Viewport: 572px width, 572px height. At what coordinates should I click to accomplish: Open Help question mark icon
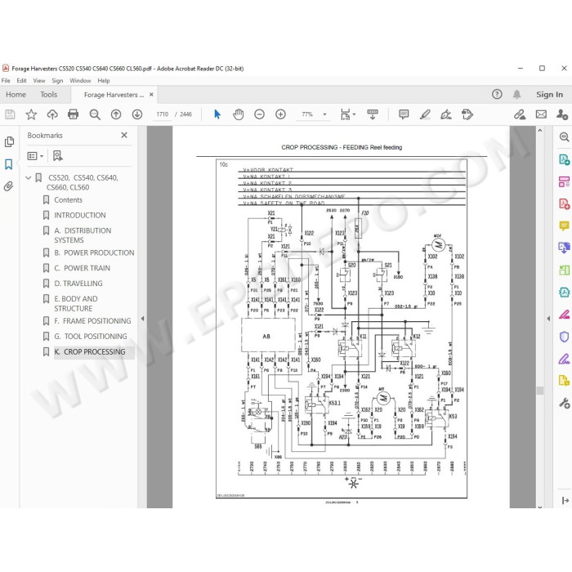click(x=497, y=95)
